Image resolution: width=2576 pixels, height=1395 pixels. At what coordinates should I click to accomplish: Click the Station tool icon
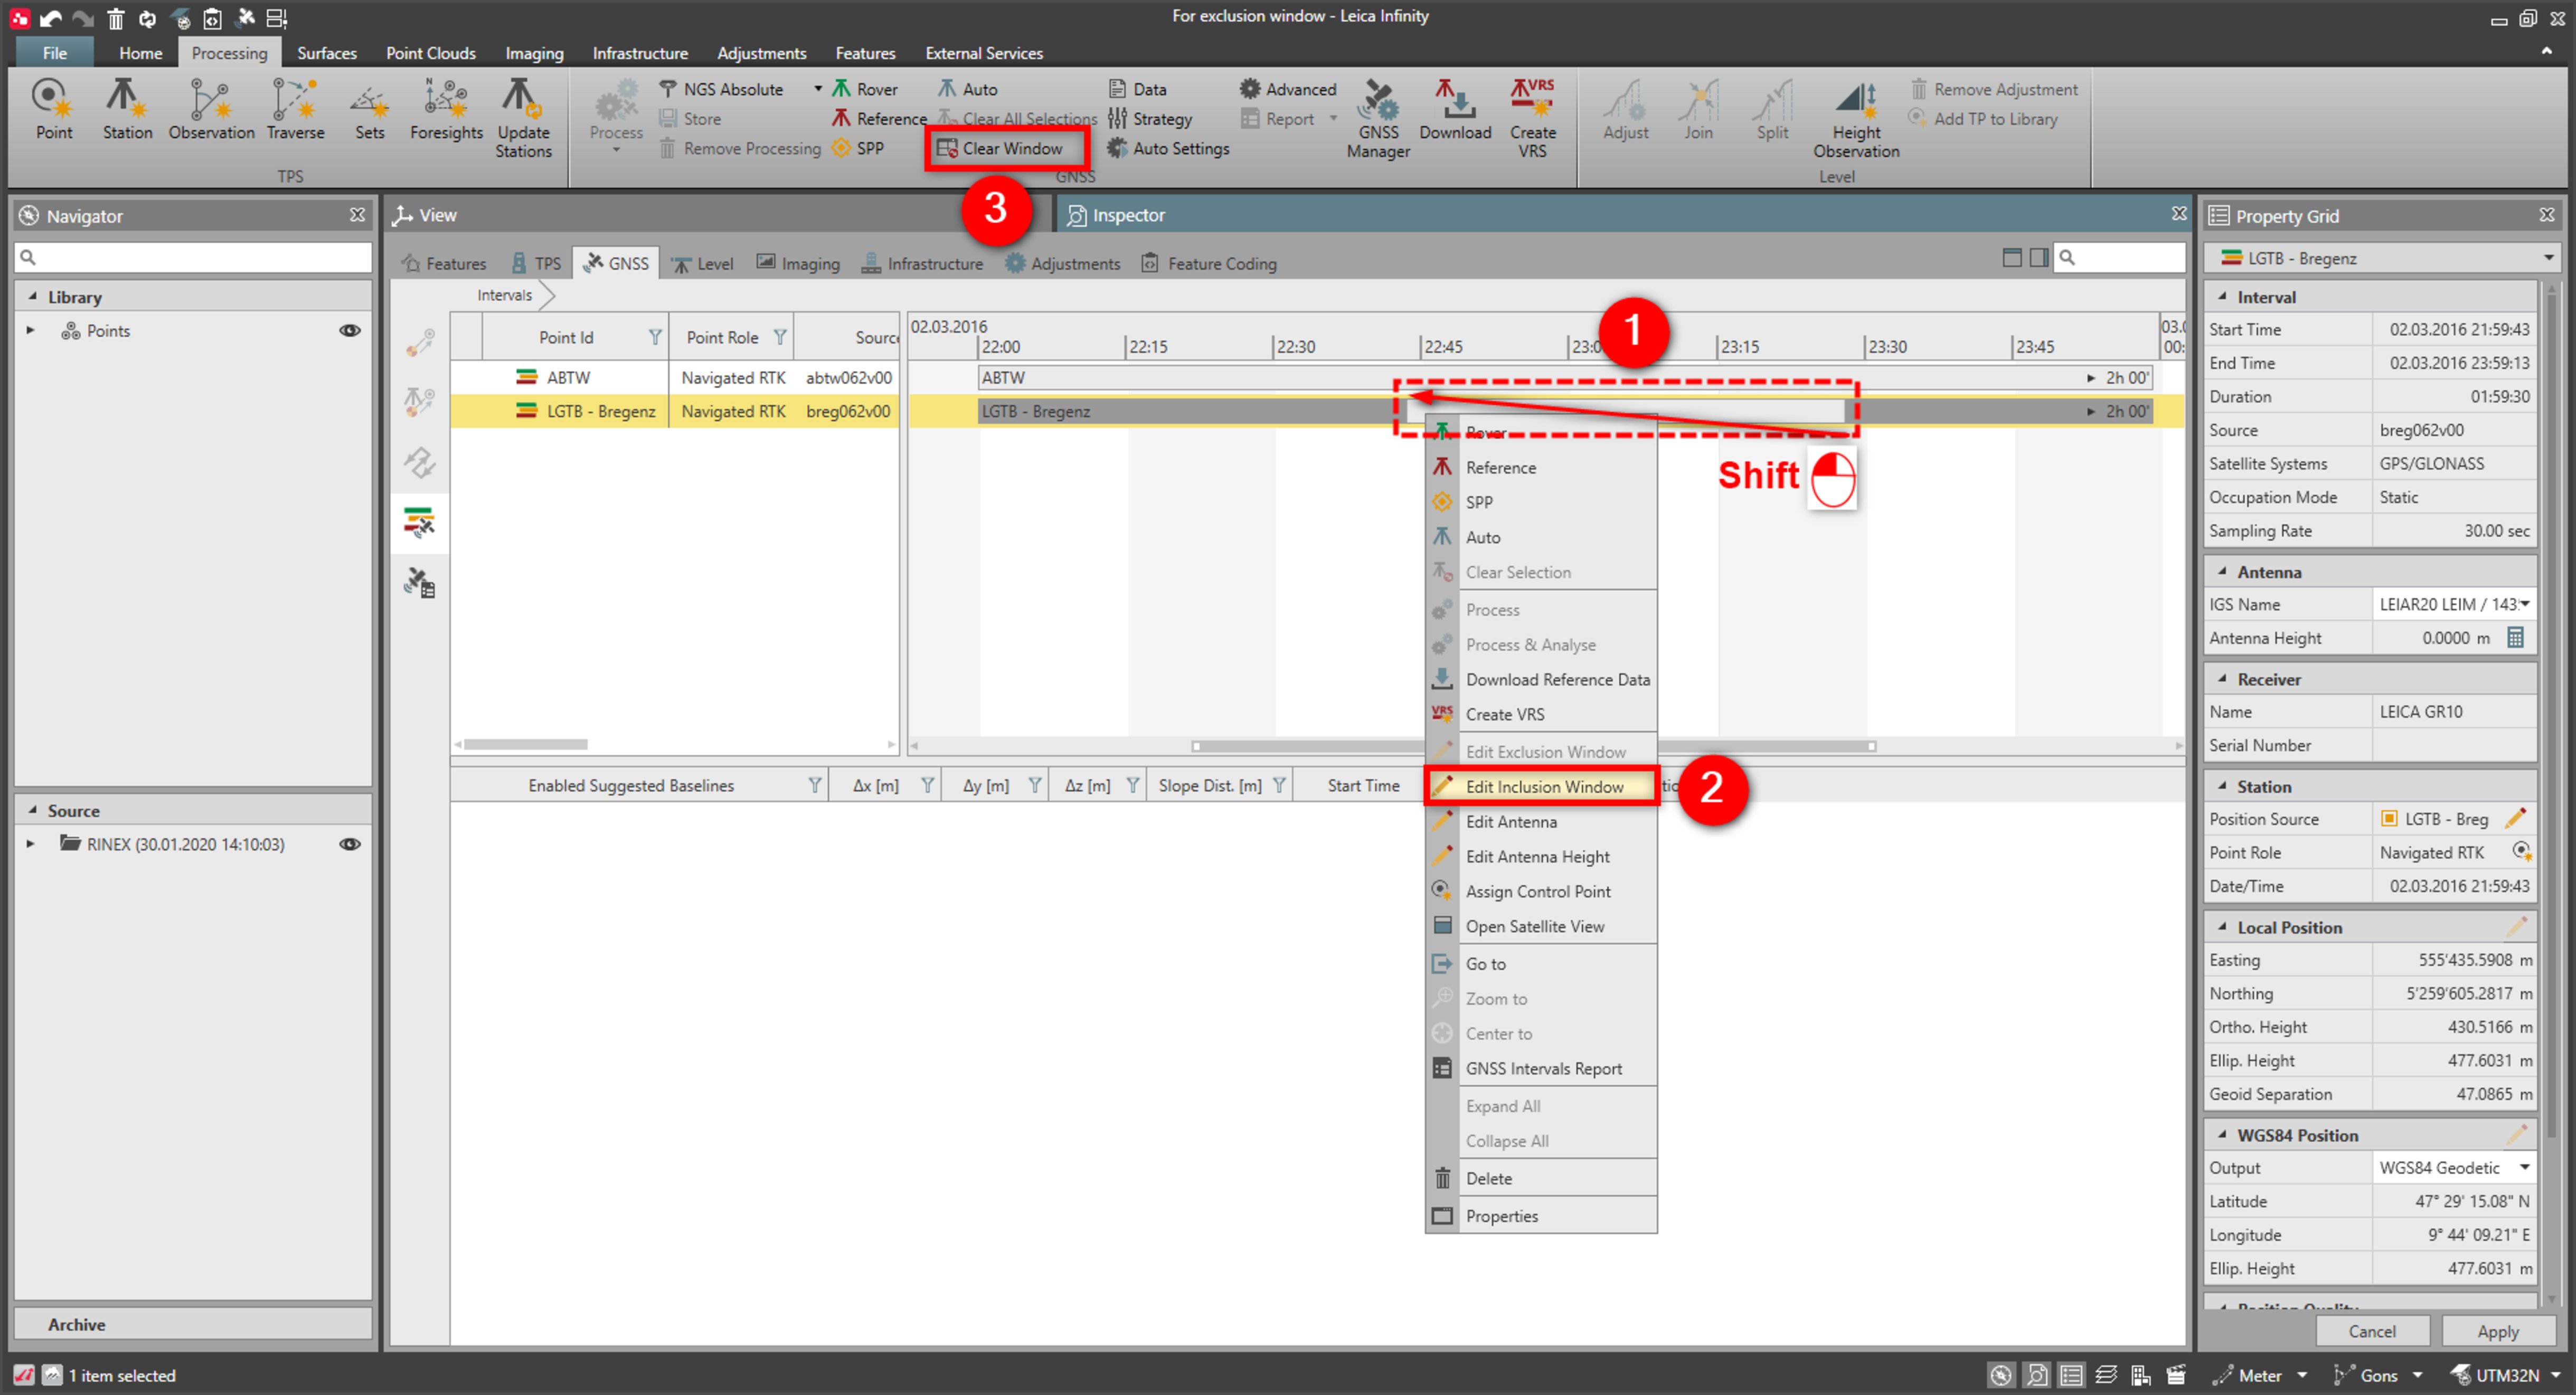(127, 110)
